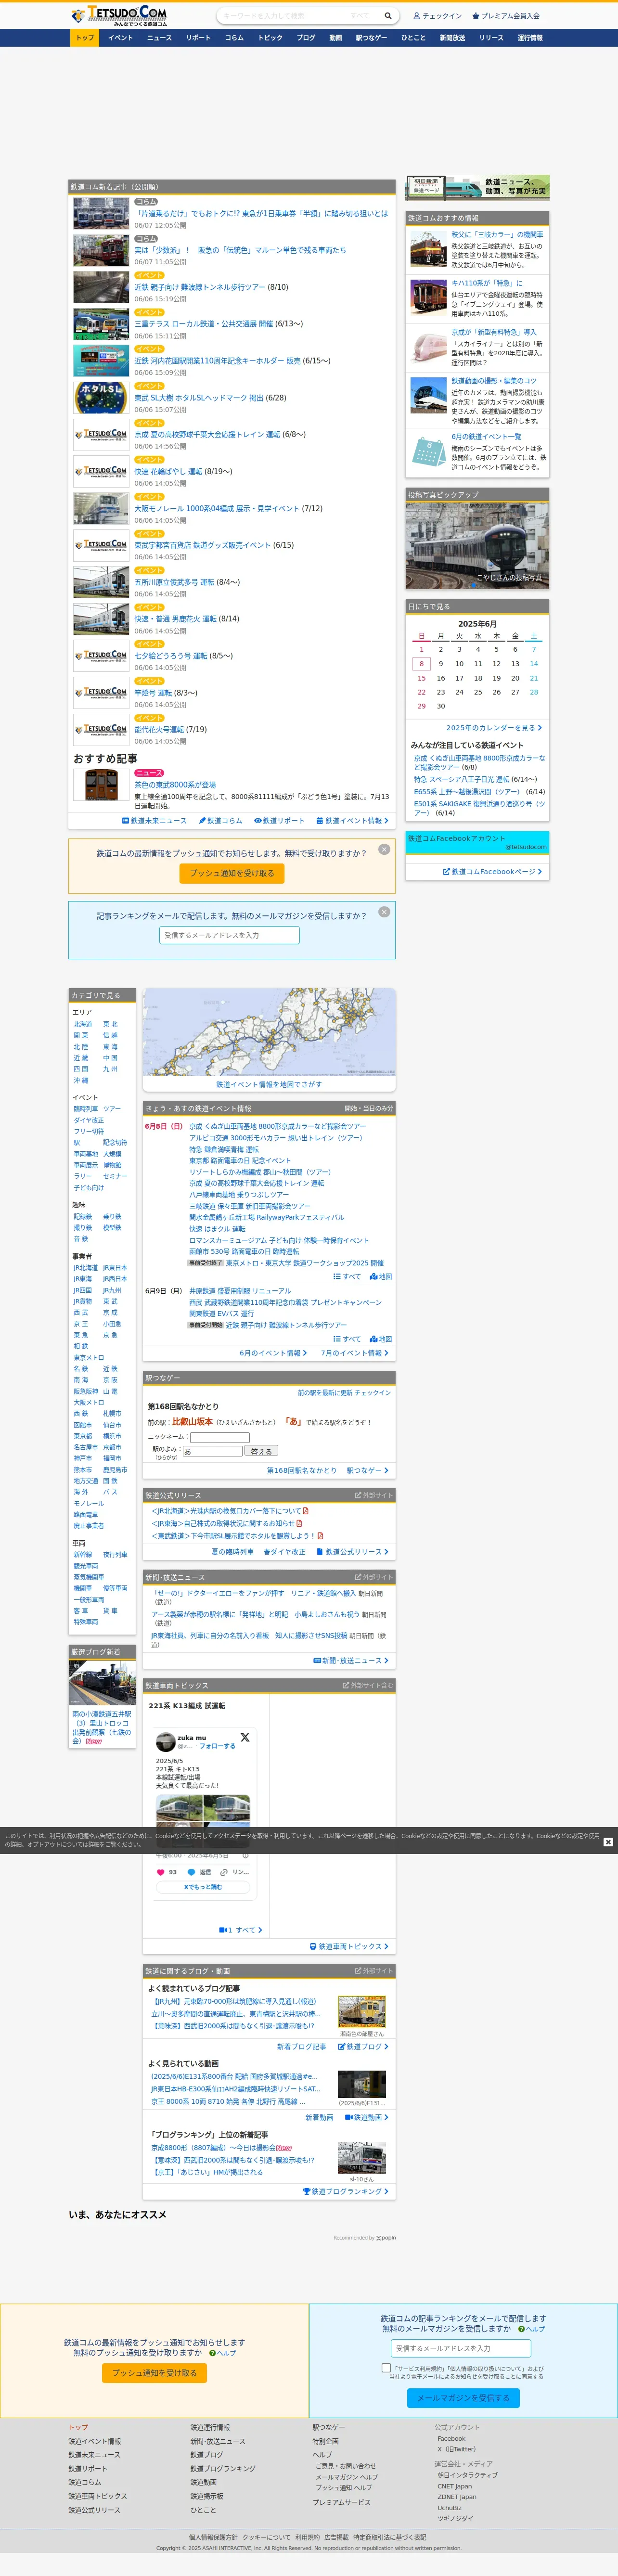The image size is (618, 2576).
Task: Click the reply bubble icon on embedded post
Action: pyautogui.click(x=192, y=1872)
